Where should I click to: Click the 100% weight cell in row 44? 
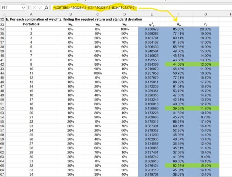pyautogui.click(x=97, y=73)
